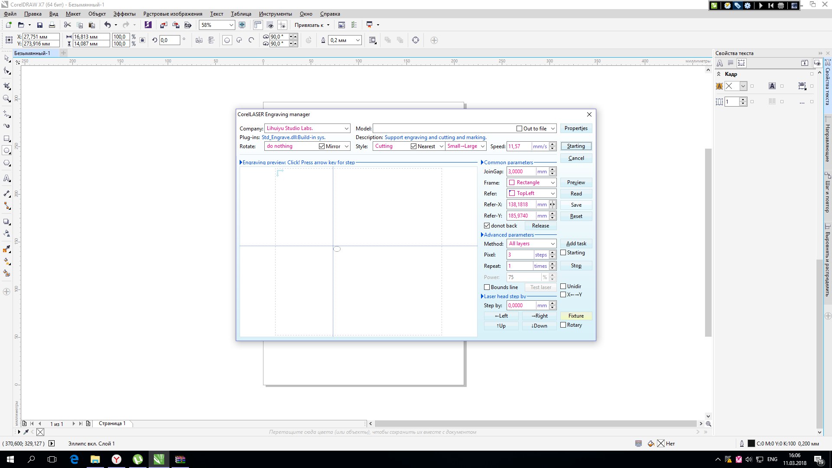Toggle the Rotary checkbox

[563, 325]
